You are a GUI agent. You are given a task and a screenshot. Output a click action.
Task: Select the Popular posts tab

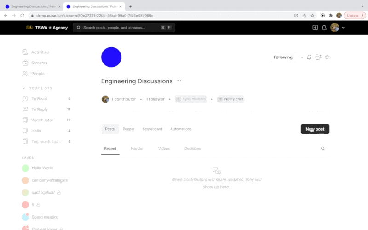pos(137,149)
